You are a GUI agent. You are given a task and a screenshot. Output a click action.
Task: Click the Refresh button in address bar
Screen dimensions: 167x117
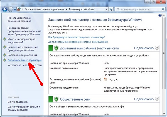[111, 9]
